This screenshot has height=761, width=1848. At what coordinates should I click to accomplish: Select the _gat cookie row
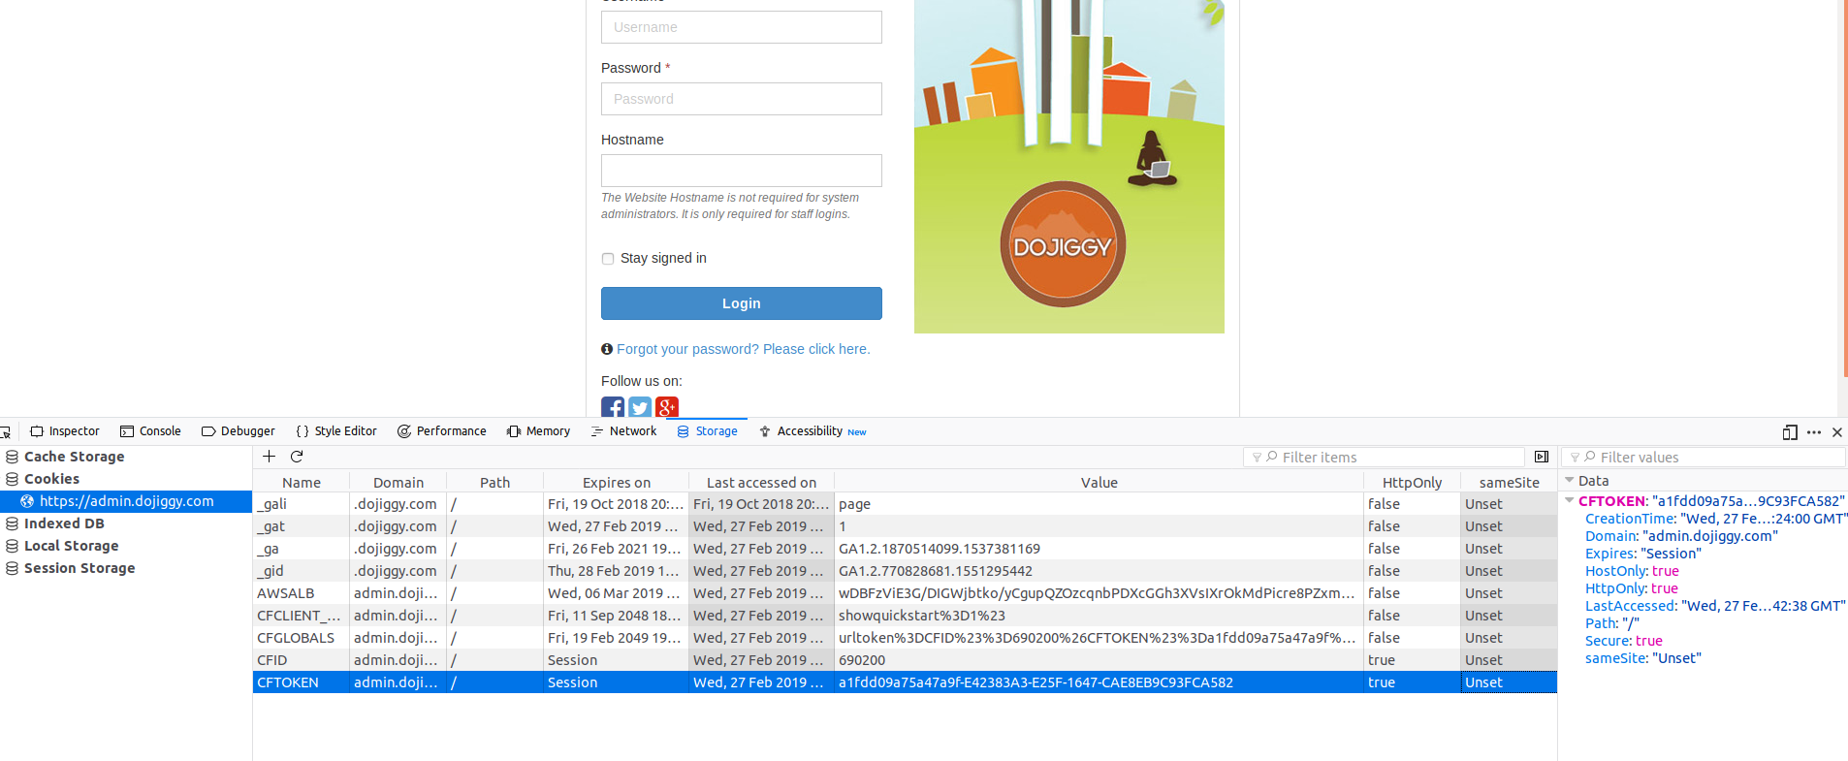tap(905, 526)
